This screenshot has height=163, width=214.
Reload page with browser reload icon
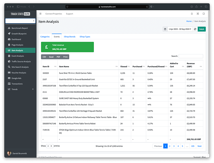147,7
